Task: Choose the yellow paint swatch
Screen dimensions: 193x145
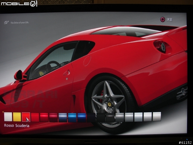Action: [17, 117]
